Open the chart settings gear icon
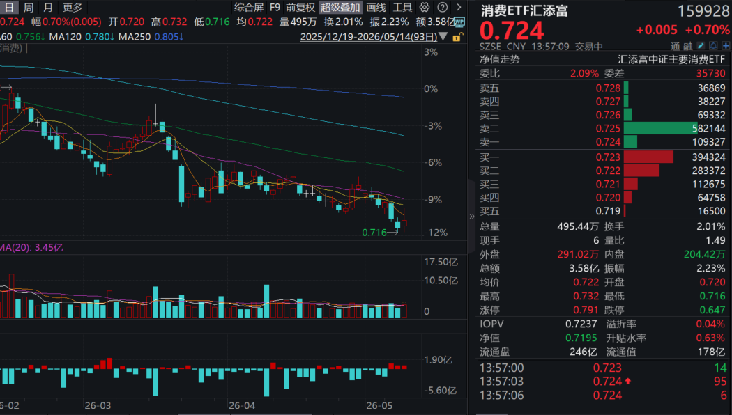 [x=425, y=7]
